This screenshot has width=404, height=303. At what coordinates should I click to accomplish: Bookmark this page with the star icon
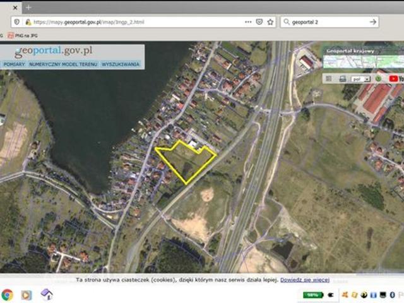point(270,21)
